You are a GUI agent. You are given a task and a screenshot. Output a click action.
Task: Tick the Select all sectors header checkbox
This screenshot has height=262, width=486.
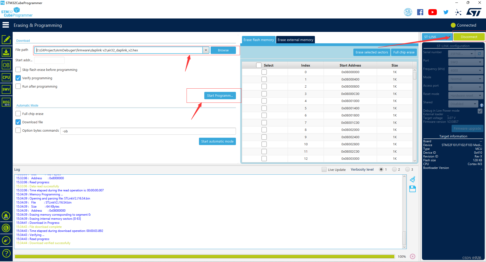click(259, 65)
